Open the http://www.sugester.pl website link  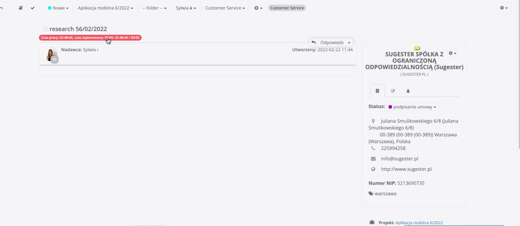click(406, 169)
